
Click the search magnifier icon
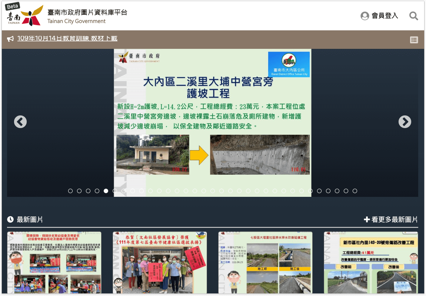[x=413, y=16]
